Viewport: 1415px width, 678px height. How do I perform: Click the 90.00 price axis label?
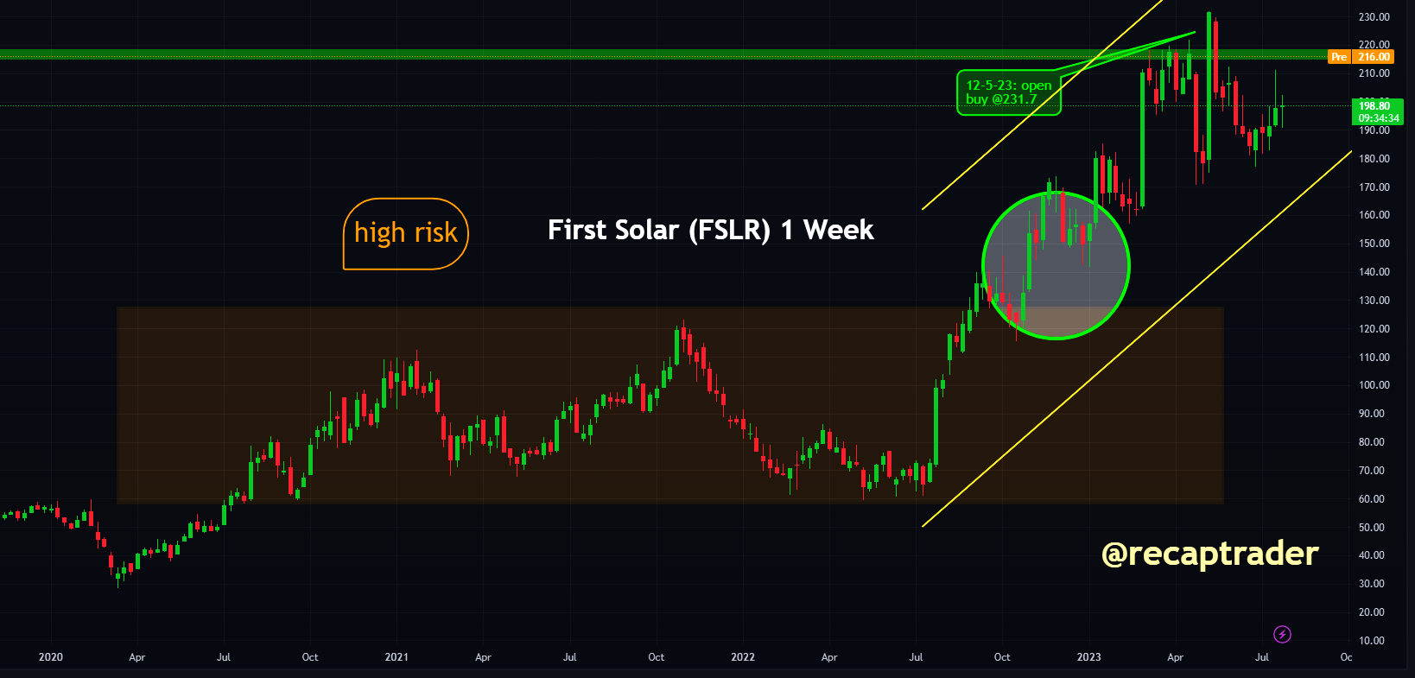tap(1374, 414)
